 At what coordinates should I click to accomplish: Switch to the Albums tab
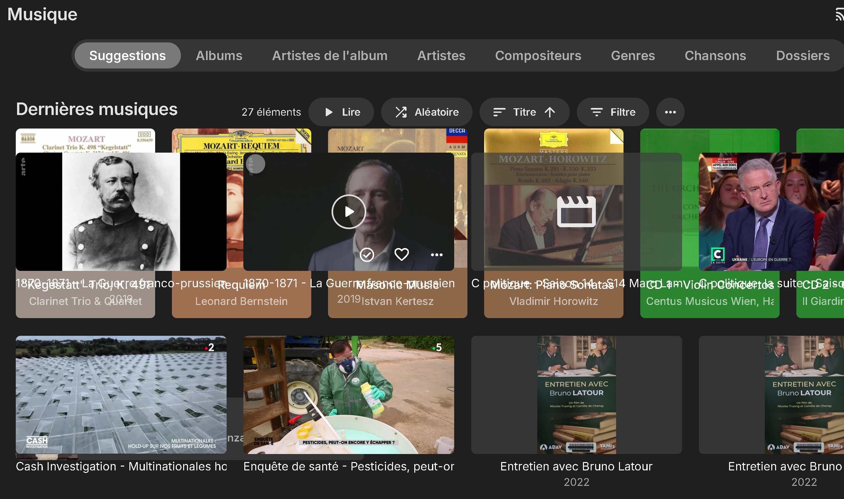(x=219, y=56)
